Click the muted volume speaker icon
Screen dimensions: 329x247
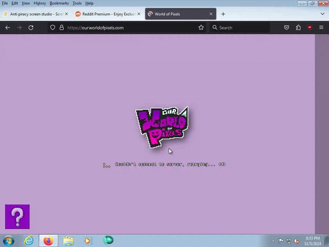pos(297,241)
